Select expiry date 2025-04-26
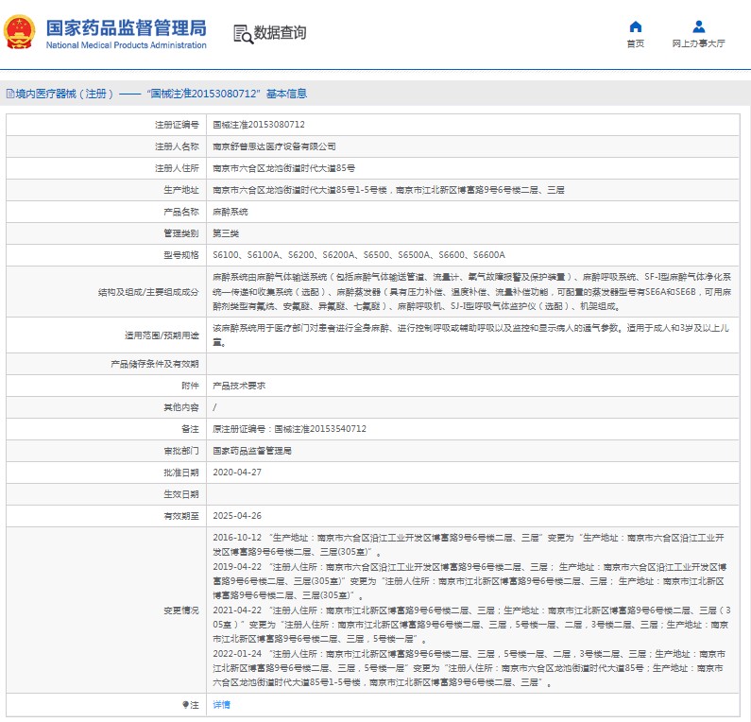The image size is (751, 722). 237,516
